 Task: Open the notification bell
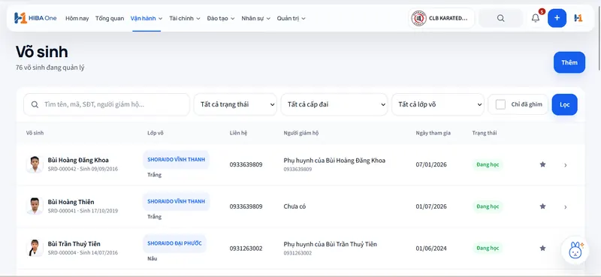536,18
